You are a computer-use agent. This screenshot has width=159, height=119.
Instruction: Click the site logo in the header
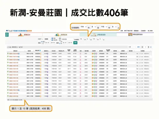click(19, 31)
